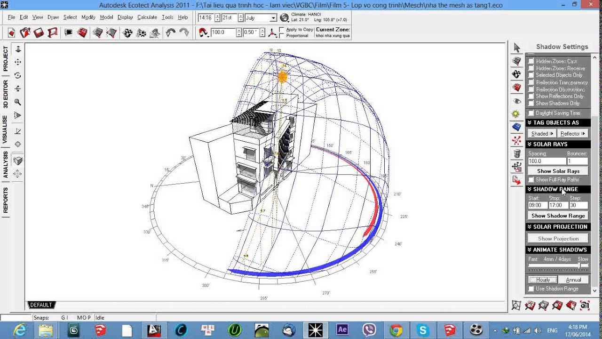Click the Undo arrow icon
This screenshot has height=339, width=602.
point(170,32)
